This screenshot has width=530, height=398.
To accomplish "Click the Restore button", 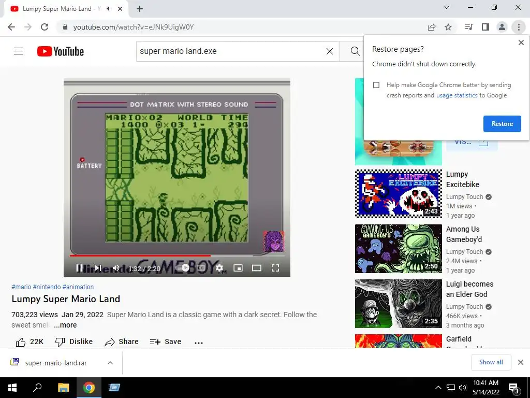I will point(502,124).
